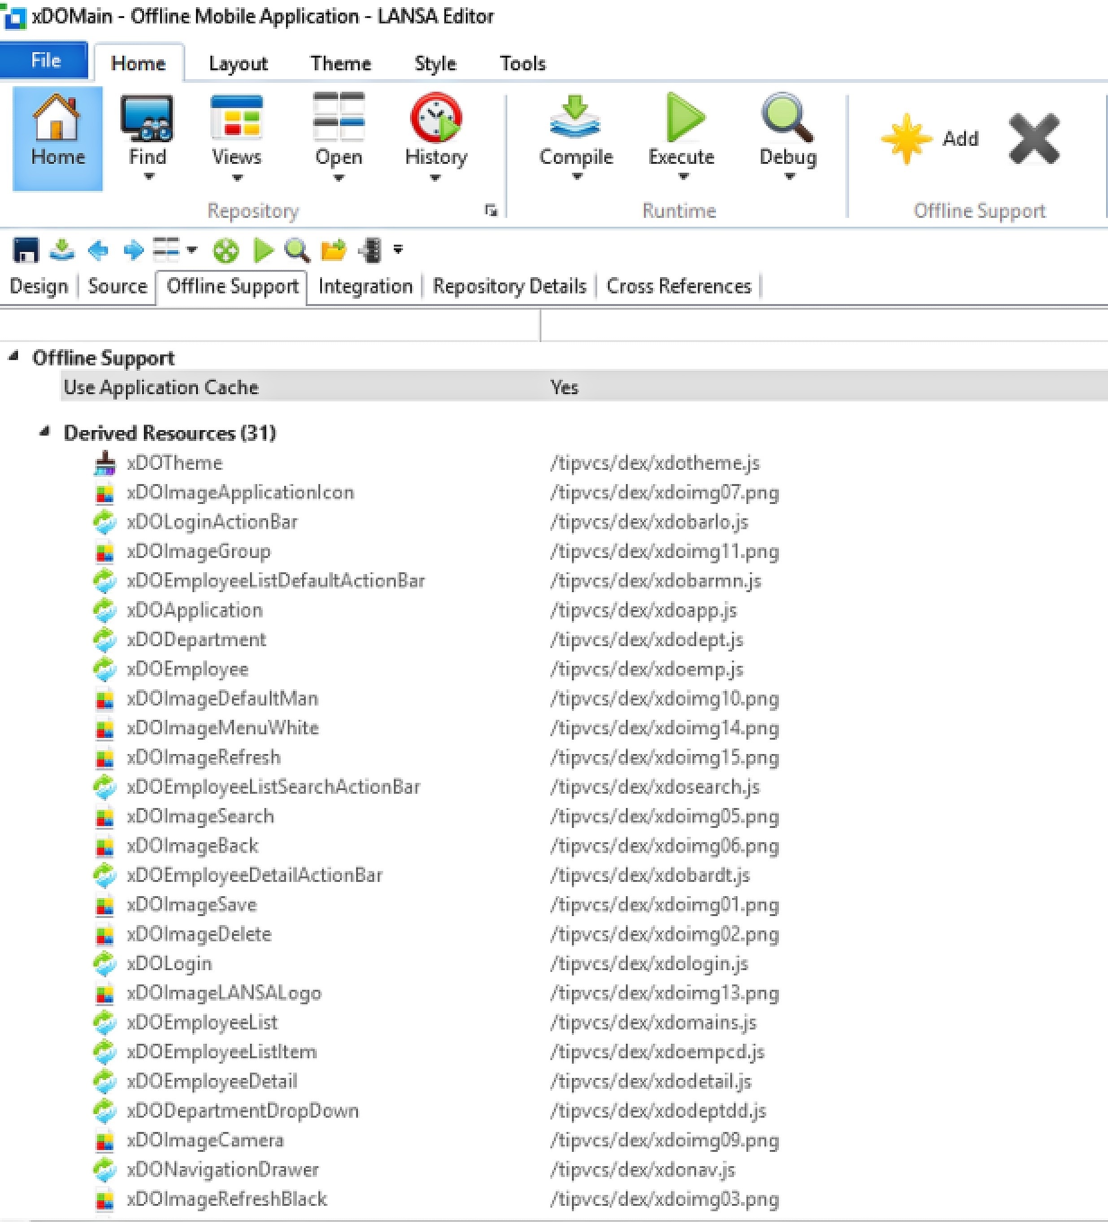The image size is (1108, 1222).
Task: Open the Debug ribbon tool
Action: pyautogui.click(x=787, y=130)
